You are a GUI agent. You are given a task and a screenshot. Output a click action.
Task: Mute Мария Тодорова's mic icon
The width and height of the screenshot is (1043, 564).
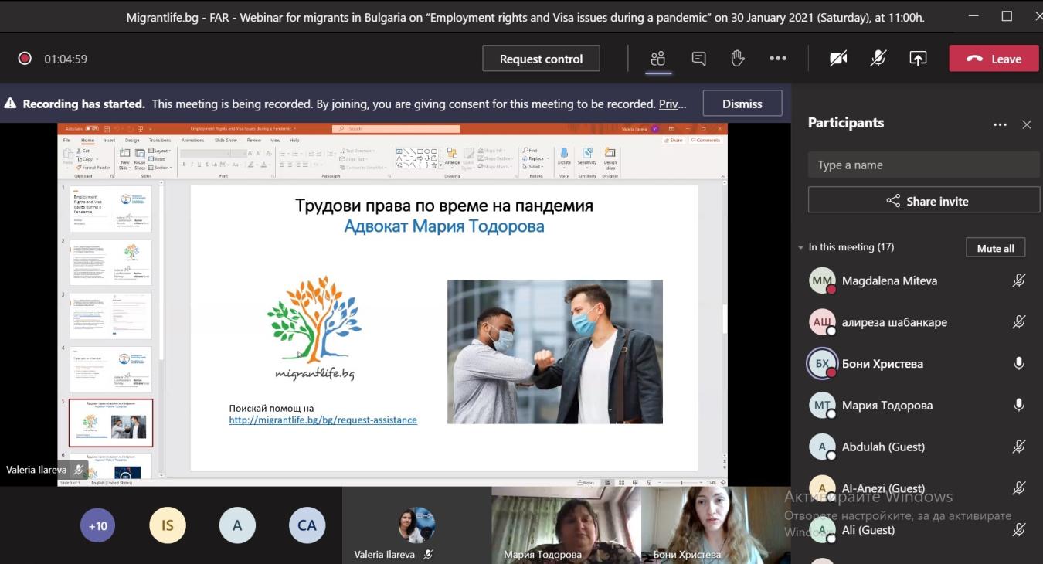1019,405
